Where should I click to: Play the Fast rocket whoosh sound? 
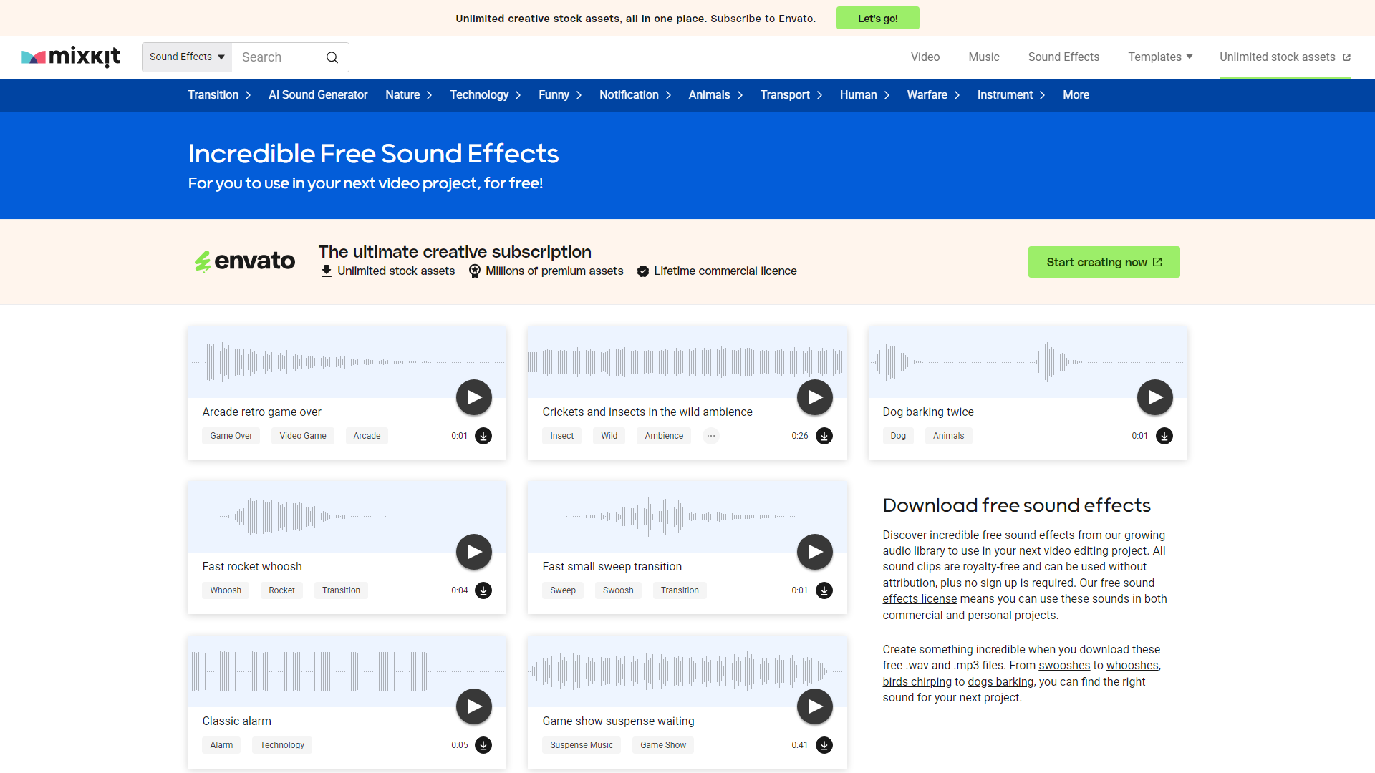(474, 552)
